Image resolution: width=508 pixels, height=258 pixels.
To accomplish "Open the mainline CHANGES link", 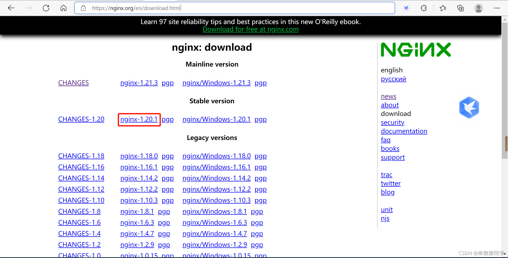I will [x=74, y=83].
